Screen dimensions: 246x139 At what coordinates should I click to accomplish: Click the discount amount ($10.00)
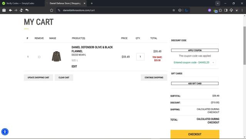coord(215,102)
